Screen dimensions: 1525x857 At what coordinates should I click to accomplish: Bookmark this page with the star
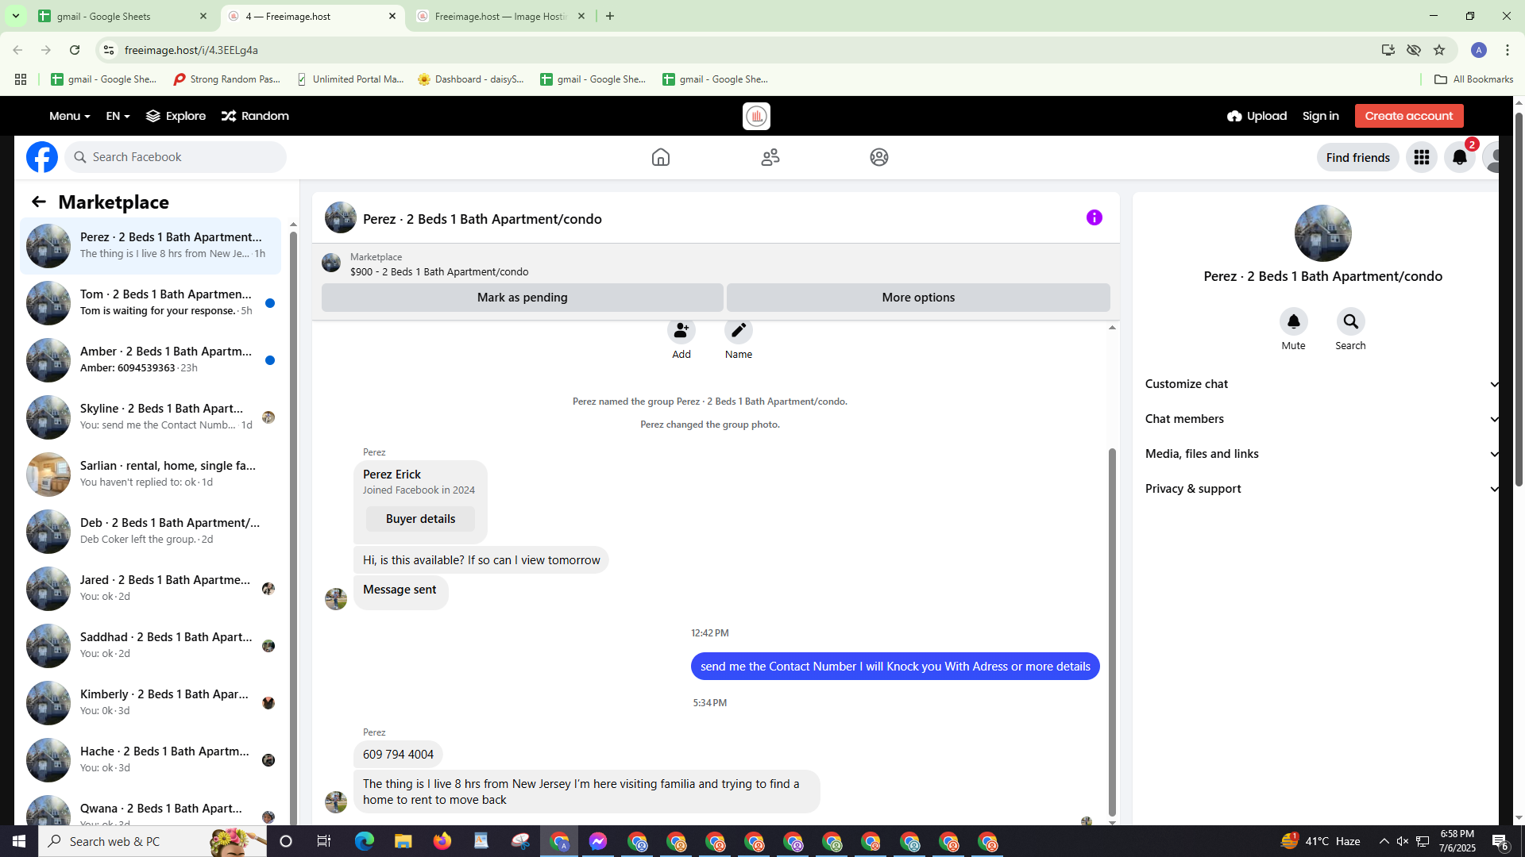(1439, 50)
